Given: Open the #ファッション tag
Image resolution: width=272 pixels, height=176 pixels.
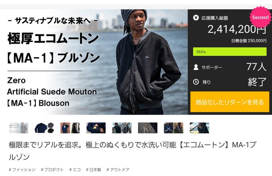Looking at the screenshot, I should pyautogui.click(x=22, y=170).
